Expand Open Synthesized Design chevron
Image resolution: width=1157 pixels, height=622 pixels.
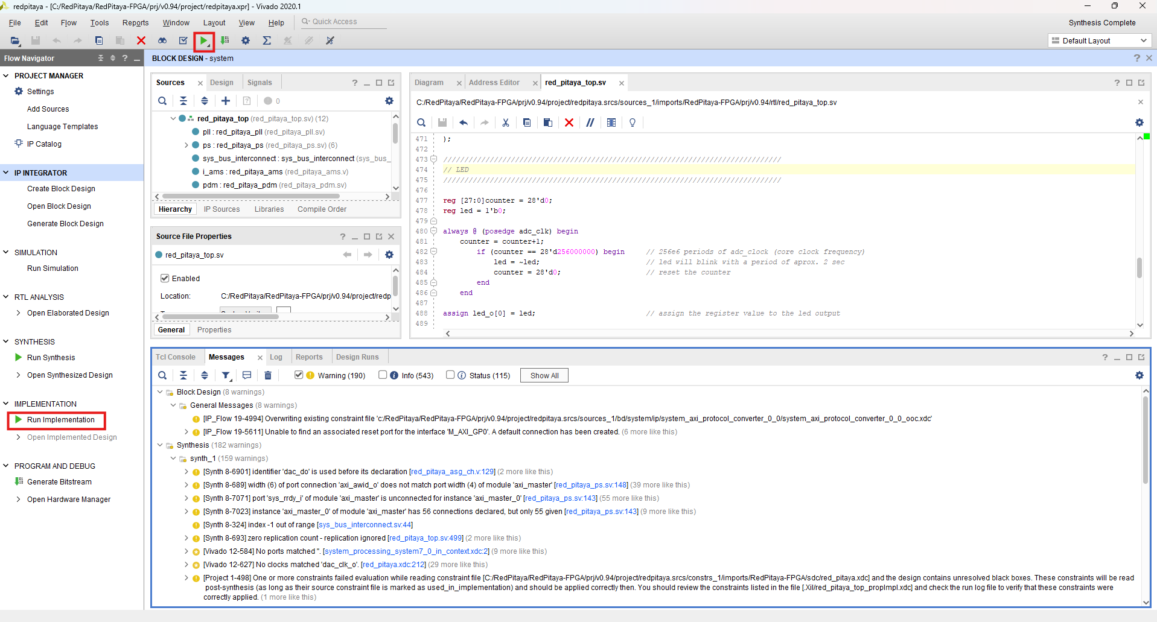coord(19,375)
